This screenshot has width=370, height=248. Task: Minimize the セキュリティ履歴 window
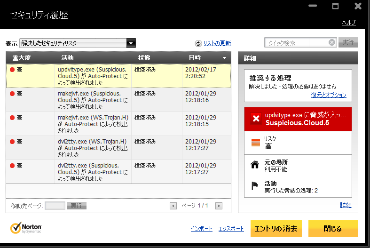[313, 6]
